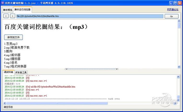
Task: Click the task over log line
Action: (x=62, y=99)
